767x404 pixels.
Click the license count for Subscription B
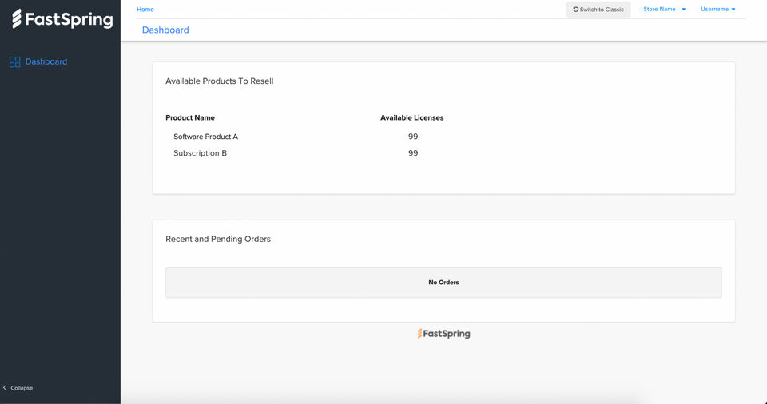413,153
